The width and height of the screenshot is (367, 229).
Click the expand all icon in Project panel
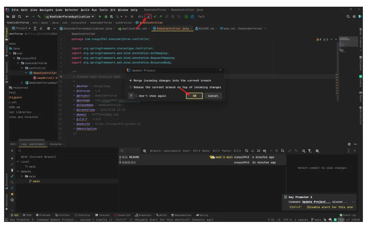[x=35, y=29]
